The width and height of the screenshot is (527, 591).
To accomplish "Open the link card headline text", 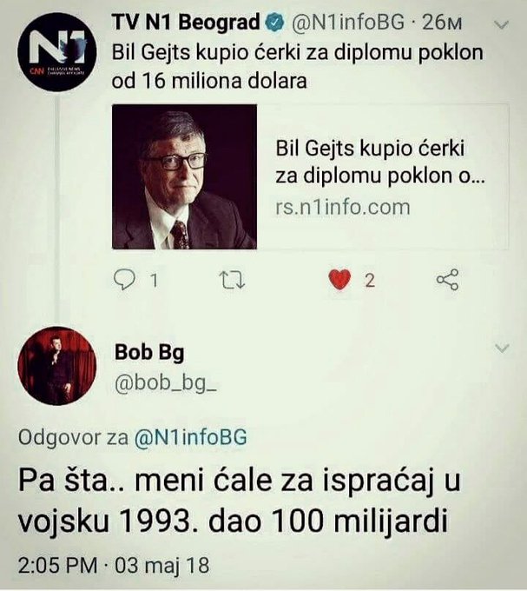I will [380, 162].
